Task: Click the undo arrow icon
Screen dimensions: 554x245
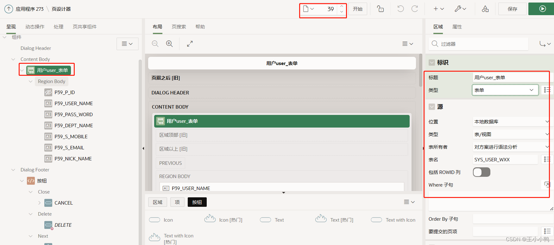Action: tap(400, 9)
